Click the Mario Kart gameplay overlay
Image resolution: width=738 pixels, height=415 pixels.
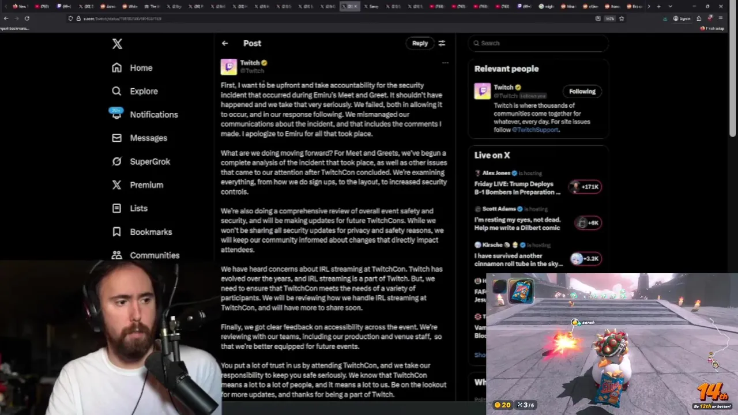point(612,344)
